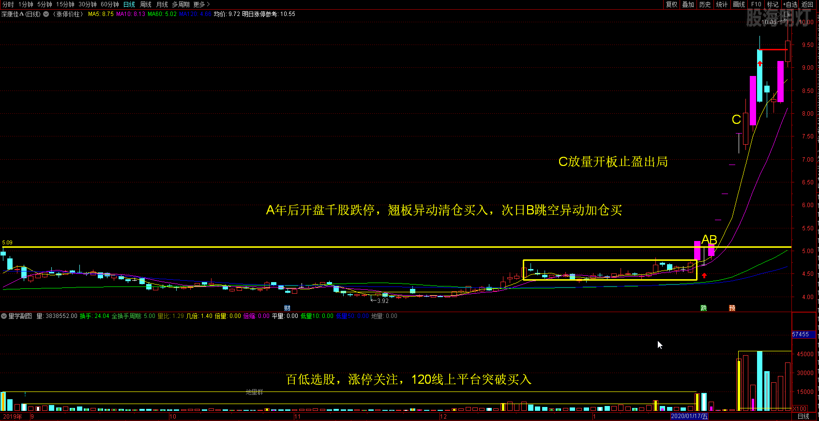Select the 30分钟 period tab
This screenshot has height=421, width=819.
[x=88, y=4]
